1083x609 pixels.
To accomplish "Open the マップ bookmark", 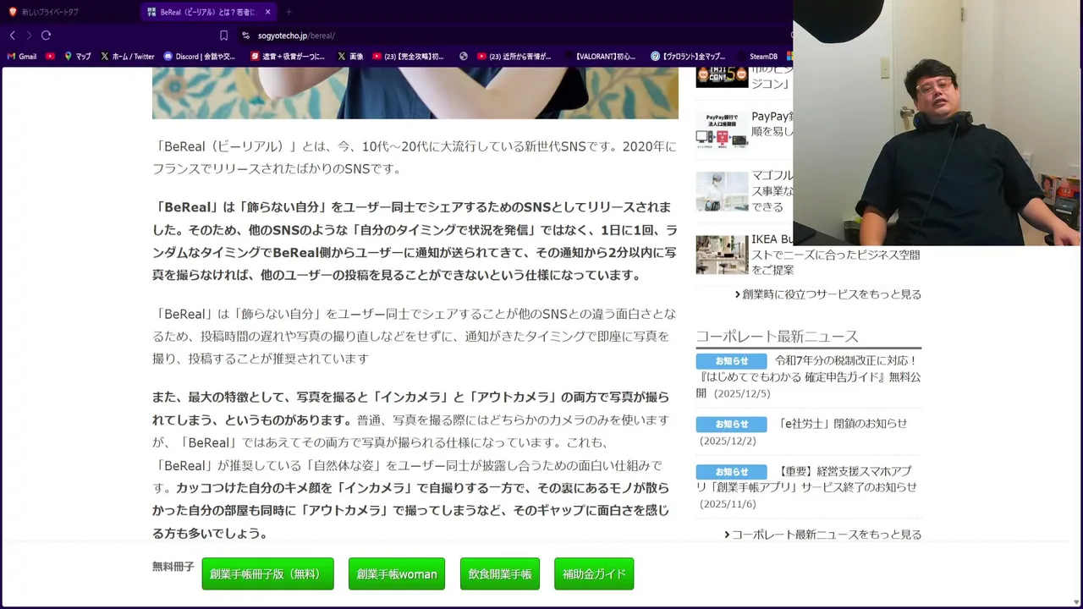I will 77,57.
